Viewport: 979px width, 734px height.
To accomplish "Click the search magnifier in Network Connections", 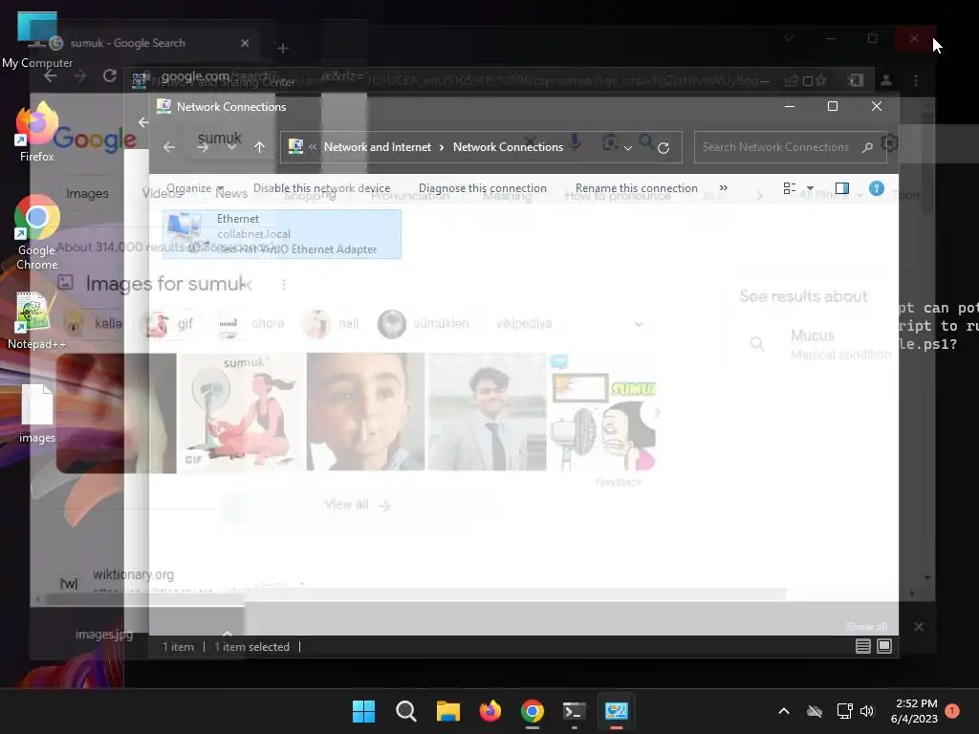I will (x=867, y=147).
